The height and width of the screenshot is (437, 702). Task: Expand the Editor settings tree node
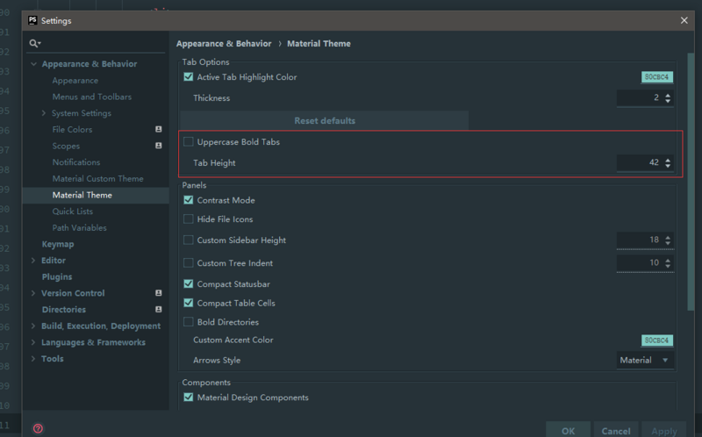(33, 261)
